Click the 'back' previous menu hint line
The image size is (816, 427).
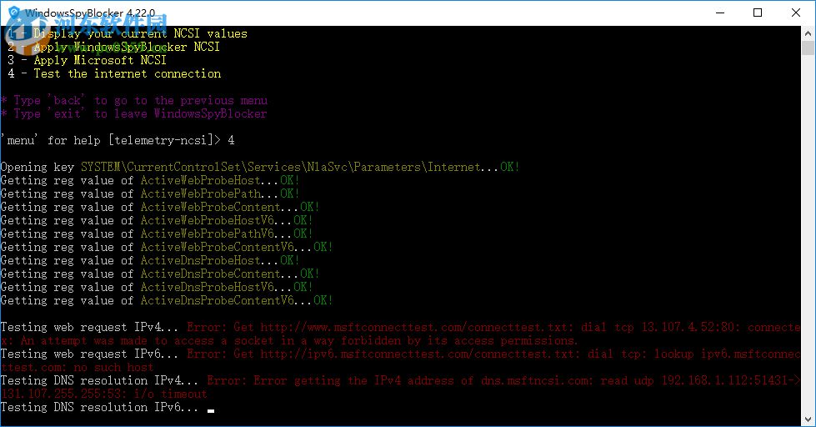point(133,101)
